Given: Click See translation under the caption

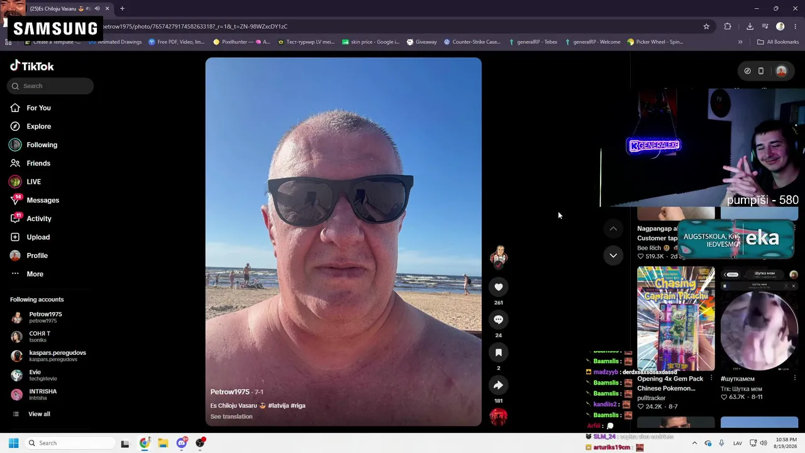Looking at the screenshot, I should tap(231, 417).
